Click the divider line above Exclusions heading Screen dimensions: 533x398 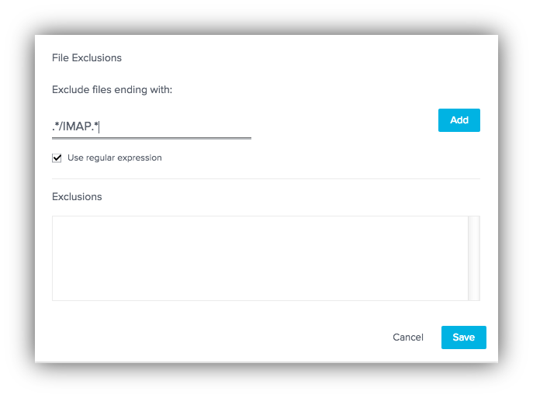266,179
